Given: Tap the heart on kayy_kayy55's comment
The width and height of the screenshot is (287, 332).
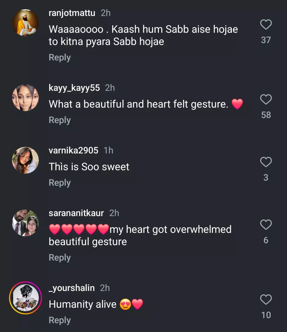Looking at the screenshot, I should click(266, 99).
